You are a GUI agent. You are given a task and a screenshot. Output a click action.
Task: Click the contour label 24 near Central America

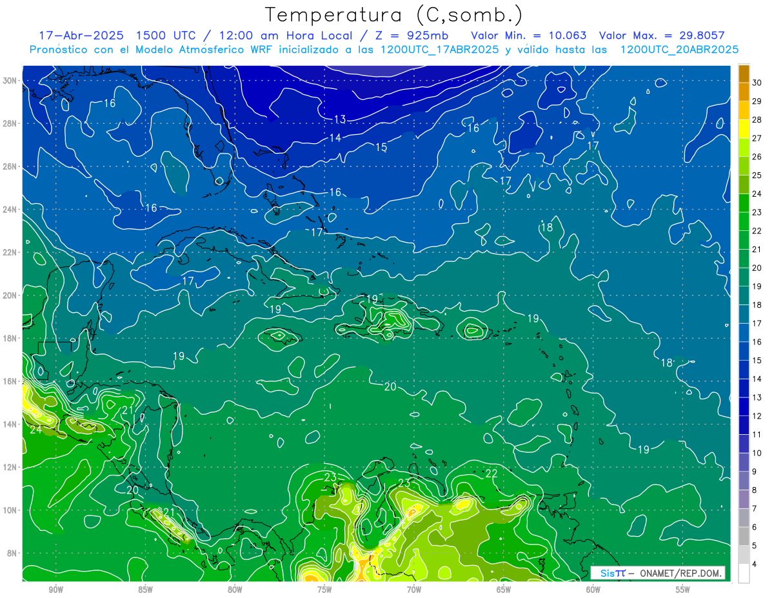pos(35,430)
